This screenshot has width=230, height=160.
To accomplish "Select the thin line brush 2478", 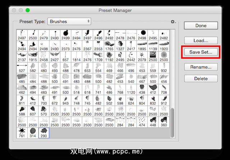I will [120, 35].
